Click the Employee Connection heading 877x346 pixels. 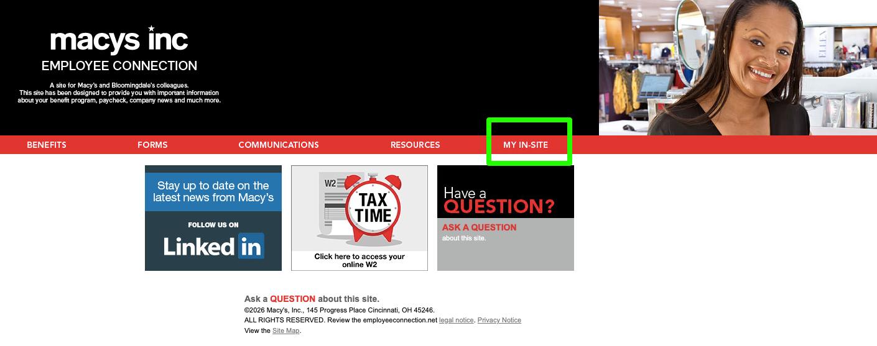[x=119, y=66]
